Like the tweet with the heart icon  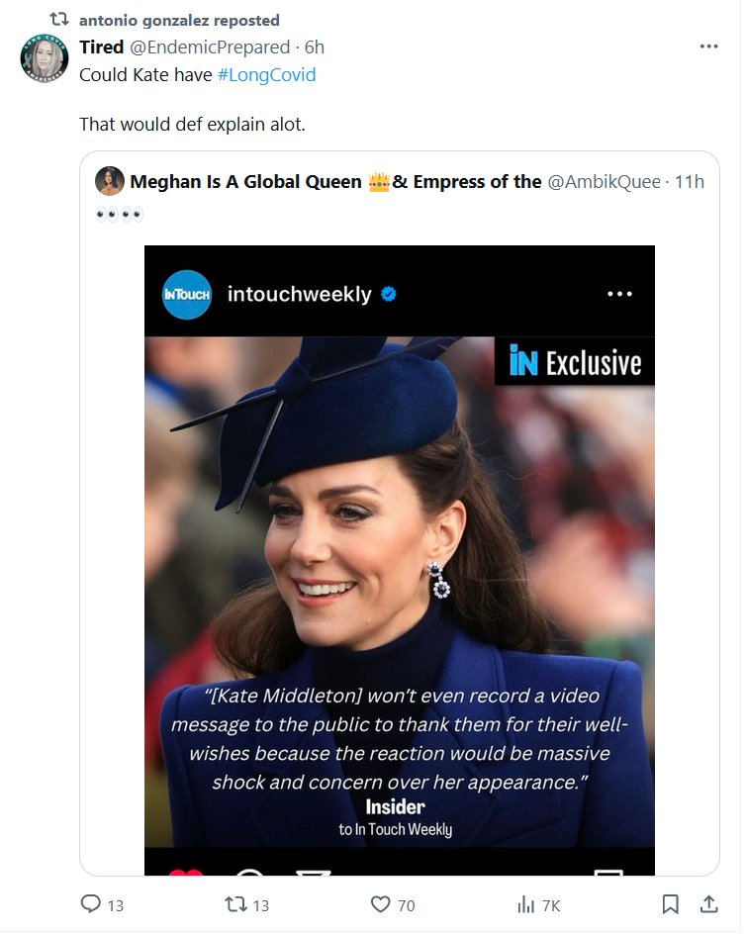[380, 904]
